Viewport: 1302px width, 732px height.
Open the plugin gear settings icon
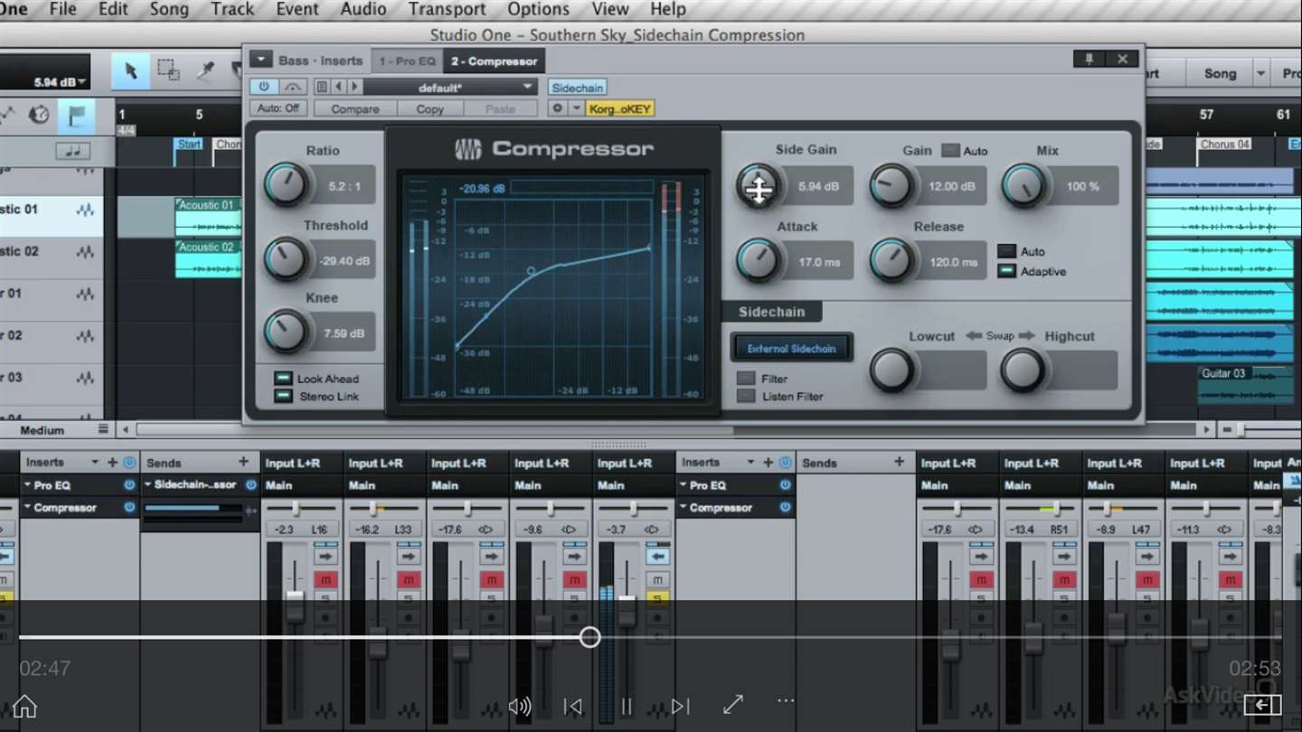[x=557, y=108]
